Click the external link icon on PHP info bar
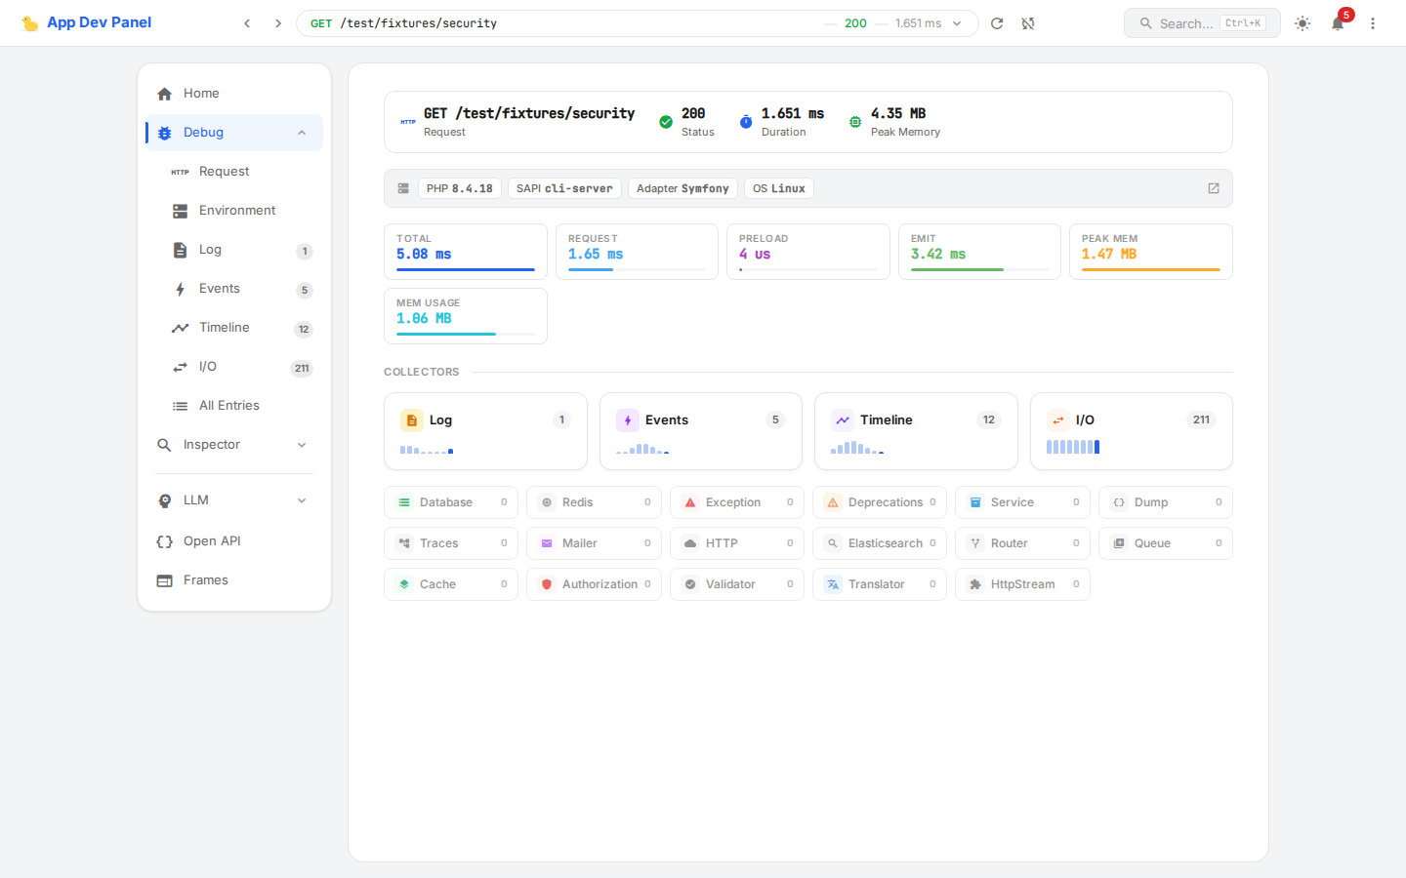1406x878 pixels. pos(1213,187)
